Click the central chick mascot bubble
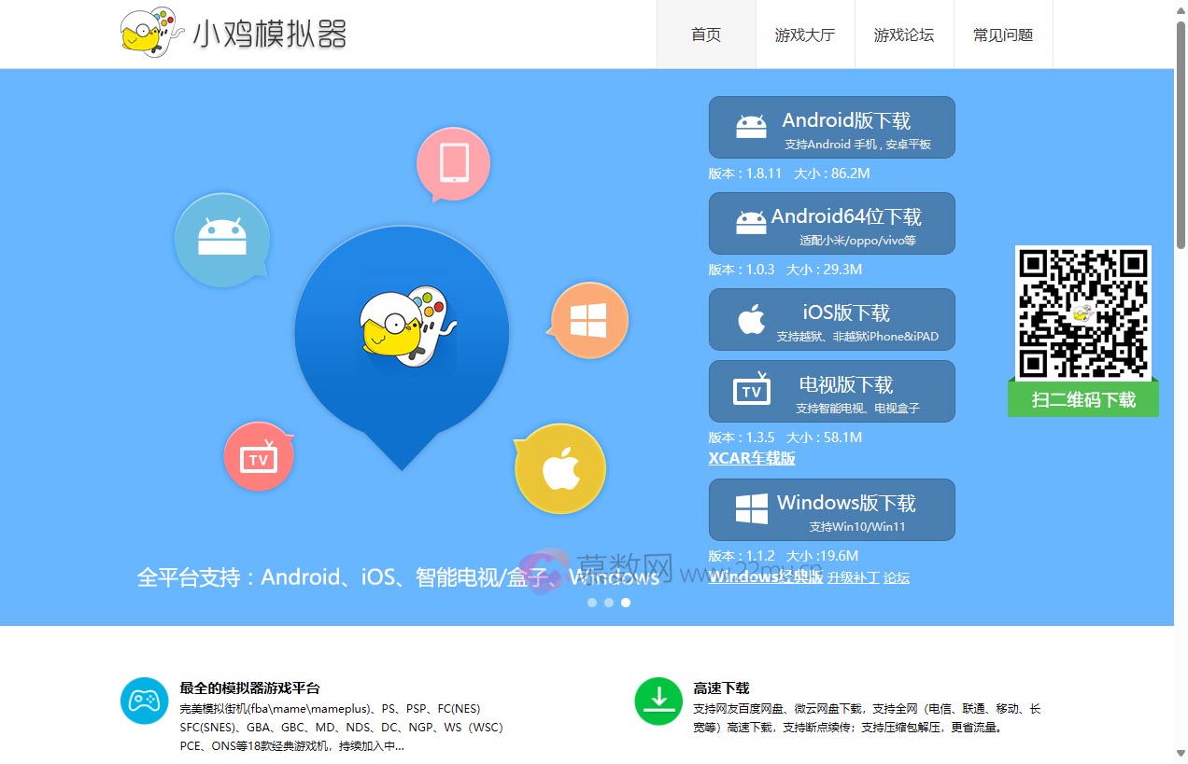The height and width of the screenshot is (764, 1188). (x=402, y=334)
